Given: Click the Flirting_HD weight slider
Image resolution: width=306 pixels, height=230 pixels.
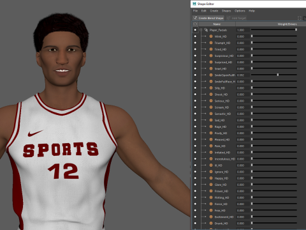Looking at the screenshot, I should click(x=274, y=197).
